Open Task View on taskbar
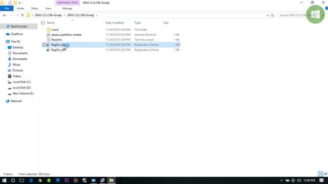The height and width of the screenshot is (184, 328). click(22, 180)
